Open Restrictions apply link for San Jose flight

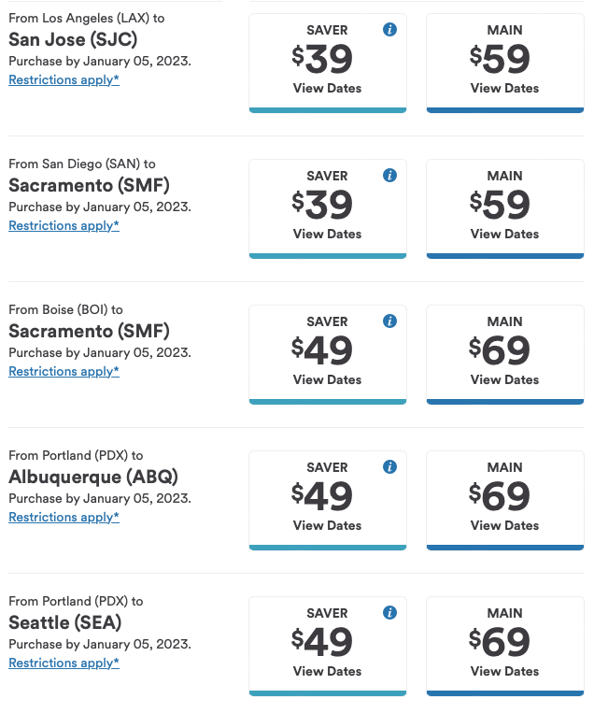[64, 80]
